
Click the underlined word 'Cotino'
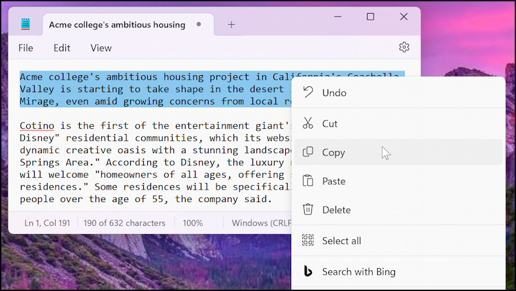click(x=37, y=126)
